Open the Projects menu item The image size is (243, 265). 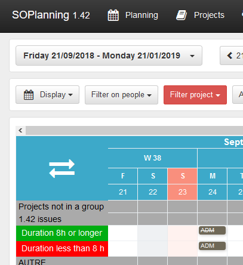click(209, 16)
